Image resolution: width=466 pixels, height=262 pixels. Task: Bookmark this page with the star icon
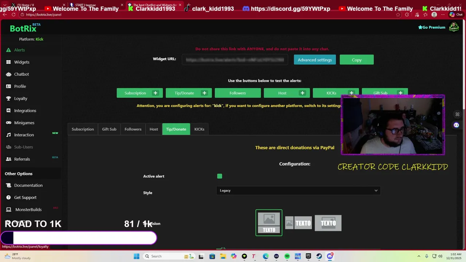click(x=398, y=15)
